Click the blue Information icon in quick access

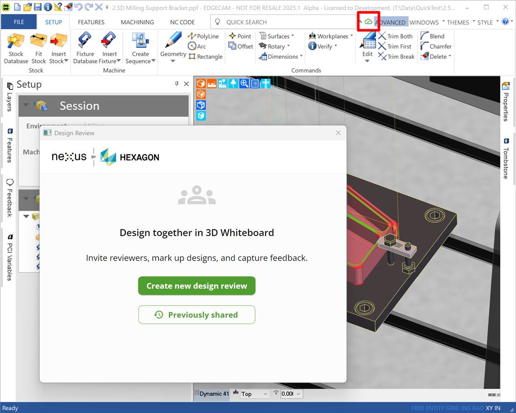48,7
